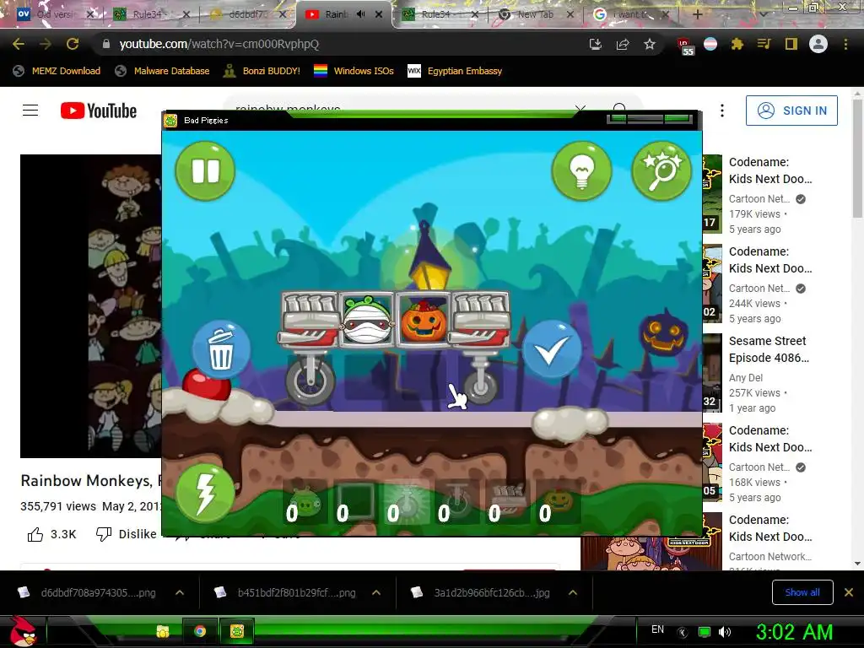
Task: Open the Angry Birds start button
Action: [24, 631]
